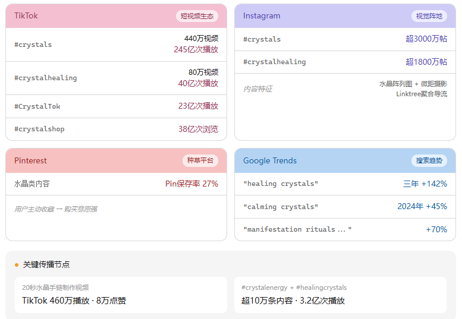
Task: Click the Instagram card title
Action: coord(262,16)
